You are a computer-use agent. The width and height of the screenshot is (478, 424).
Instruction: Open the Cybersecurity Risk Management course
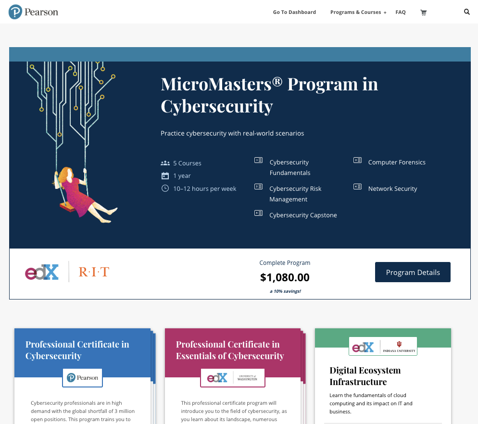[x=295, y=194]
